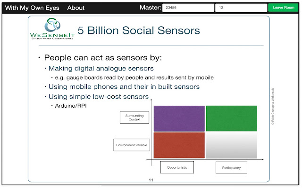Click the slide page number 11

[x=151, y=180]
